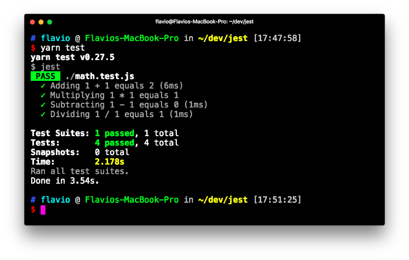This screenshot has height=260, width=409.
Task: Click the magenta terminal cursor block
Action: tap(43, 209)
